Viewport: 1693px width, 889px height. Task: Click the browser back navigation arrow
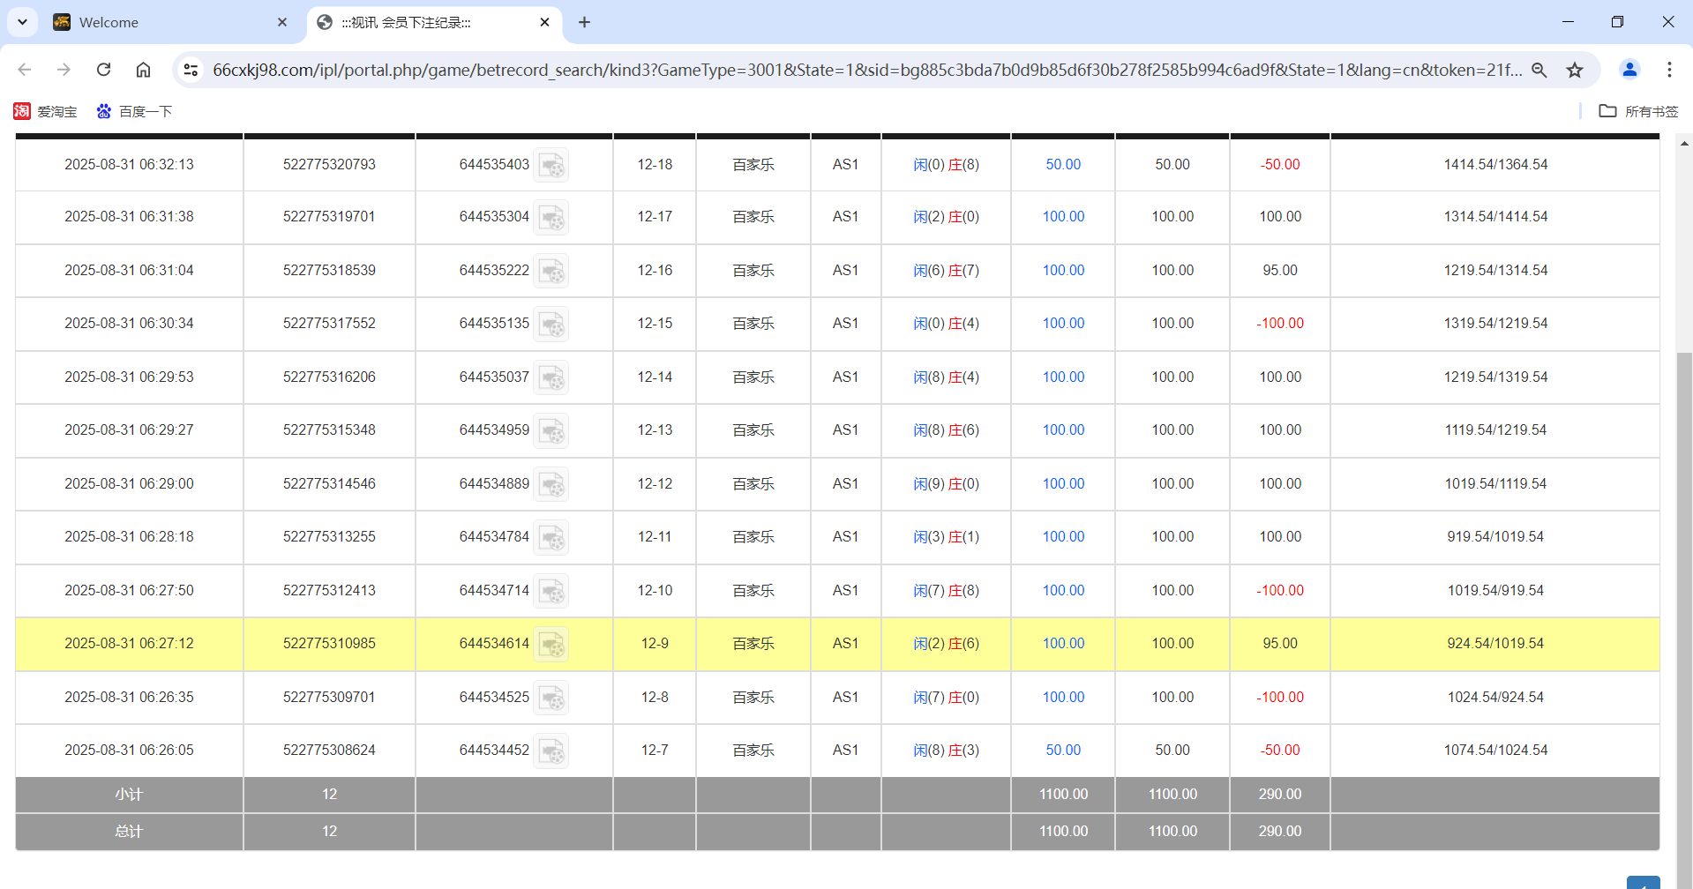click(24, 70)
